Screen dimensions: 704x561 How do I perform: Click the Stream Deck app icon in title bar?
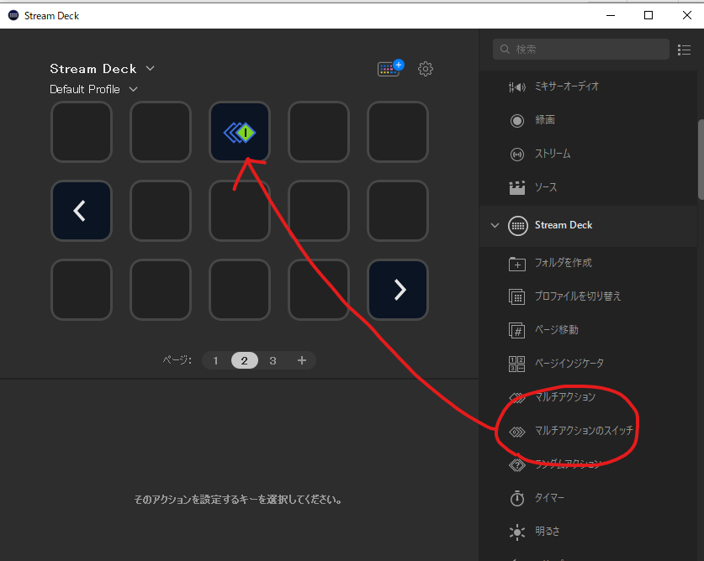pyautogui.click(x=13, y=16)
